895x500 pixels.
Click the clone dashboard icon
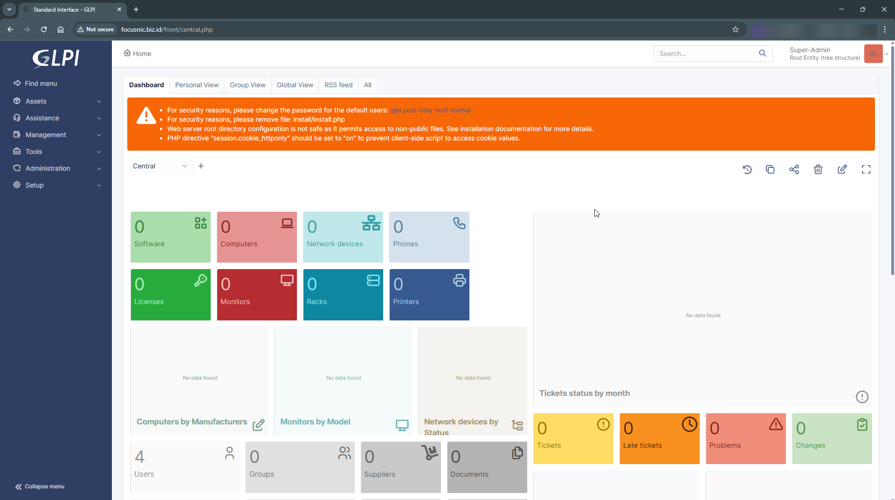(770, 169)
